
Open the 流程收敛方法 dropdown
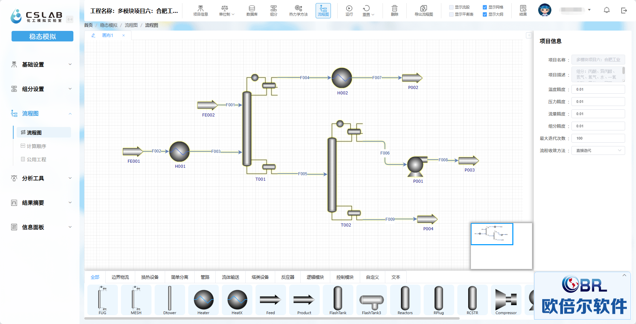click(x=598, y=150)
